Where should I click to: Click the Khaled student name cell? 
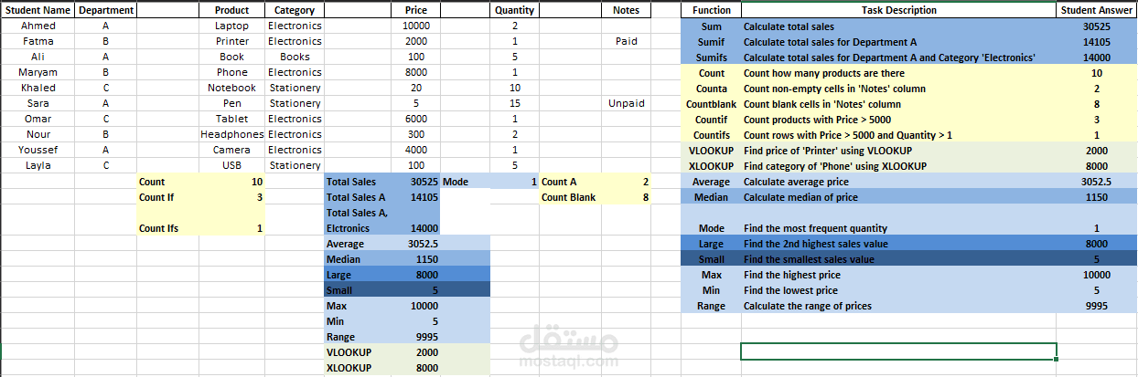38,88
